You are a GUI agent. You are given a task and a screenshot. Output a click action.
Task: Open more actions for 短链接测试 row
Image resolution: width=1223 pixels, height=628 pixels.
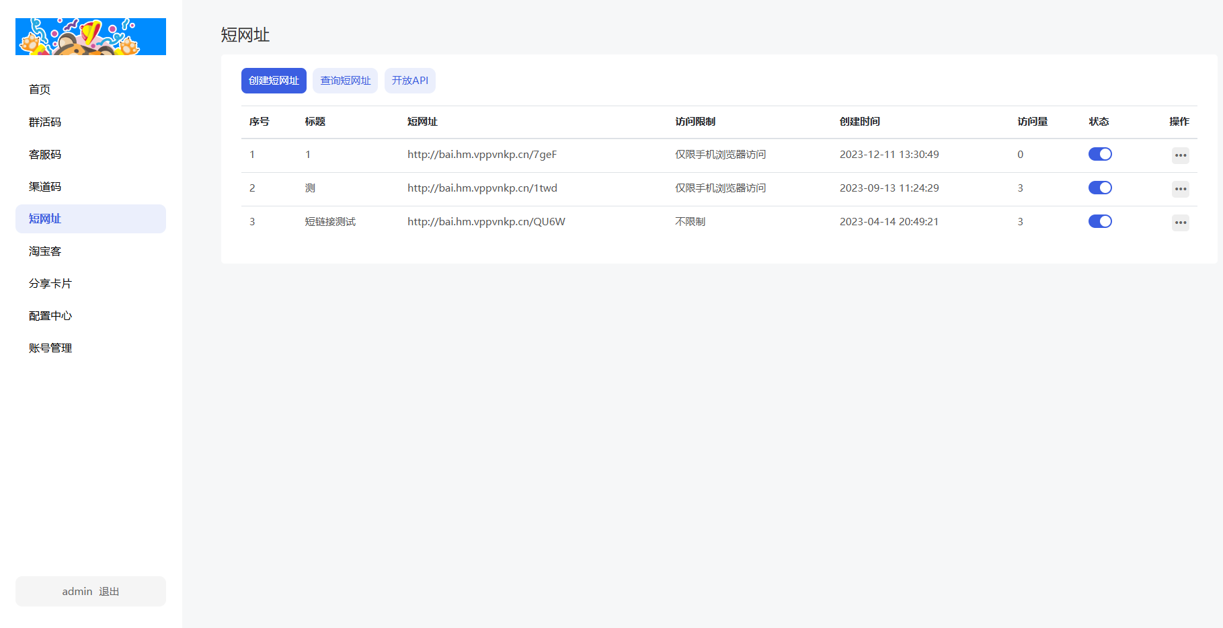pyautogui.click(x=1180, y=223)
